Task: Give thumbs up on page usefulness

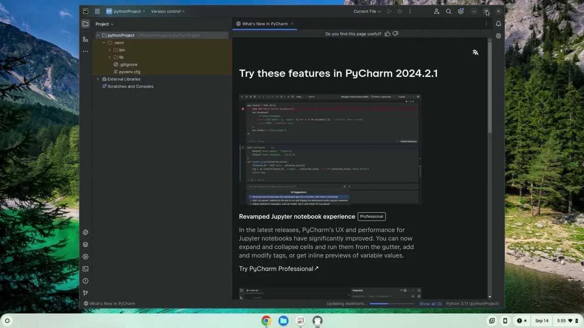Action: click(387, 33)
